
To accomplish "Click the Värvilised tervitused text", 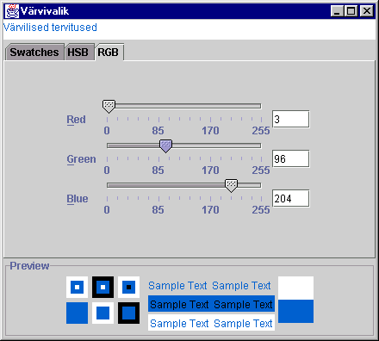I will [50, 28].
